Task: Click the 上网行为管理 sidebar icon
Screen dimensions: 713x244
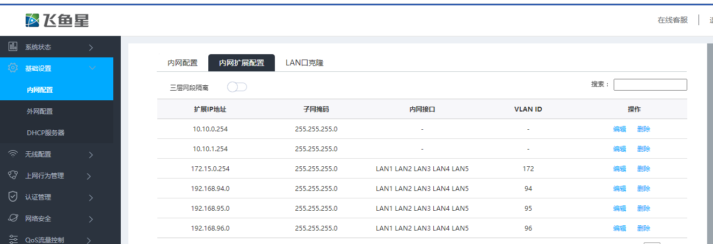Action: pyautogui.click(x=13, y=175)
